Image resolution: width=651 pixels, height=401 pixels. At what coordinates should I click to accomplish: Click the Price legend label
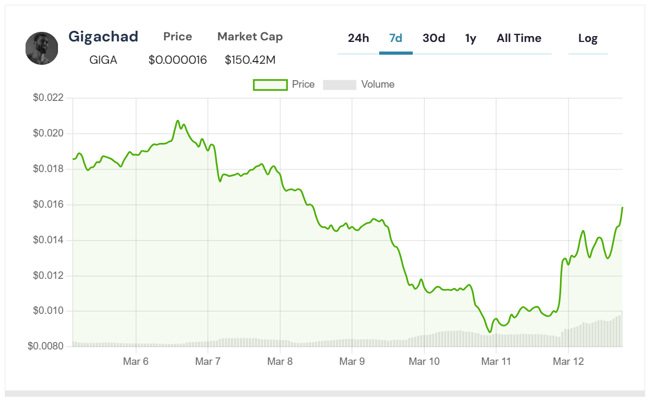click(303, 84)
